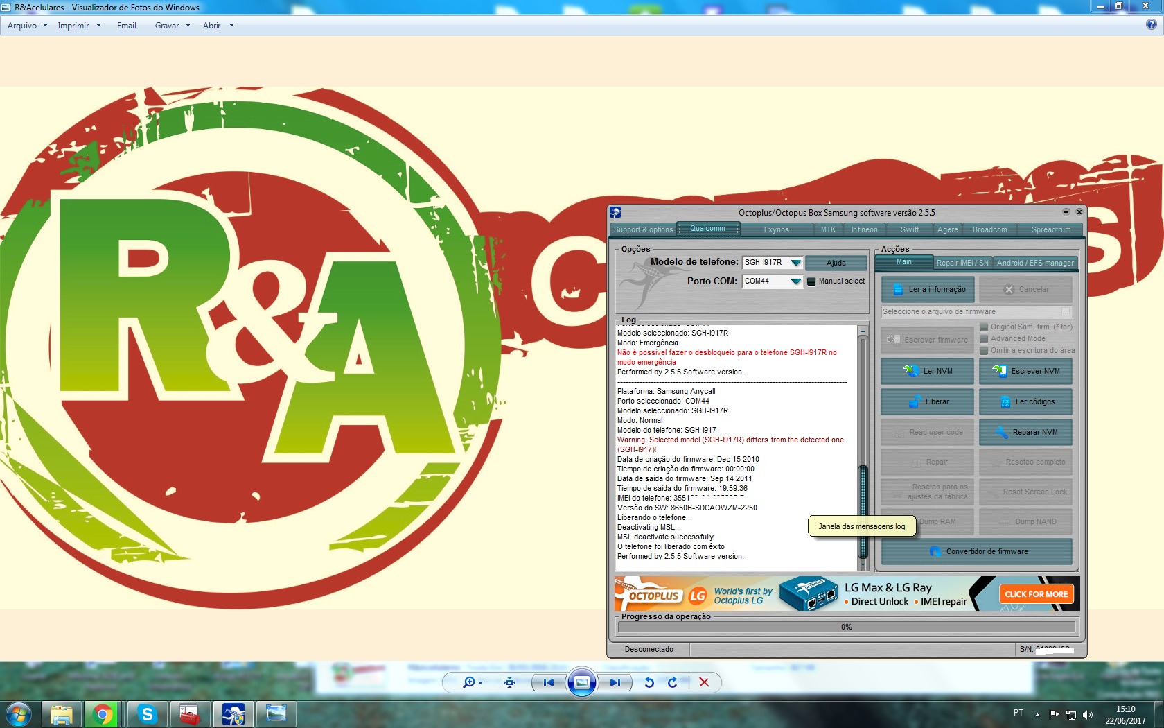Click Ler a informação button
Viewport: 1164px width, 728px height.
[928, 290]
